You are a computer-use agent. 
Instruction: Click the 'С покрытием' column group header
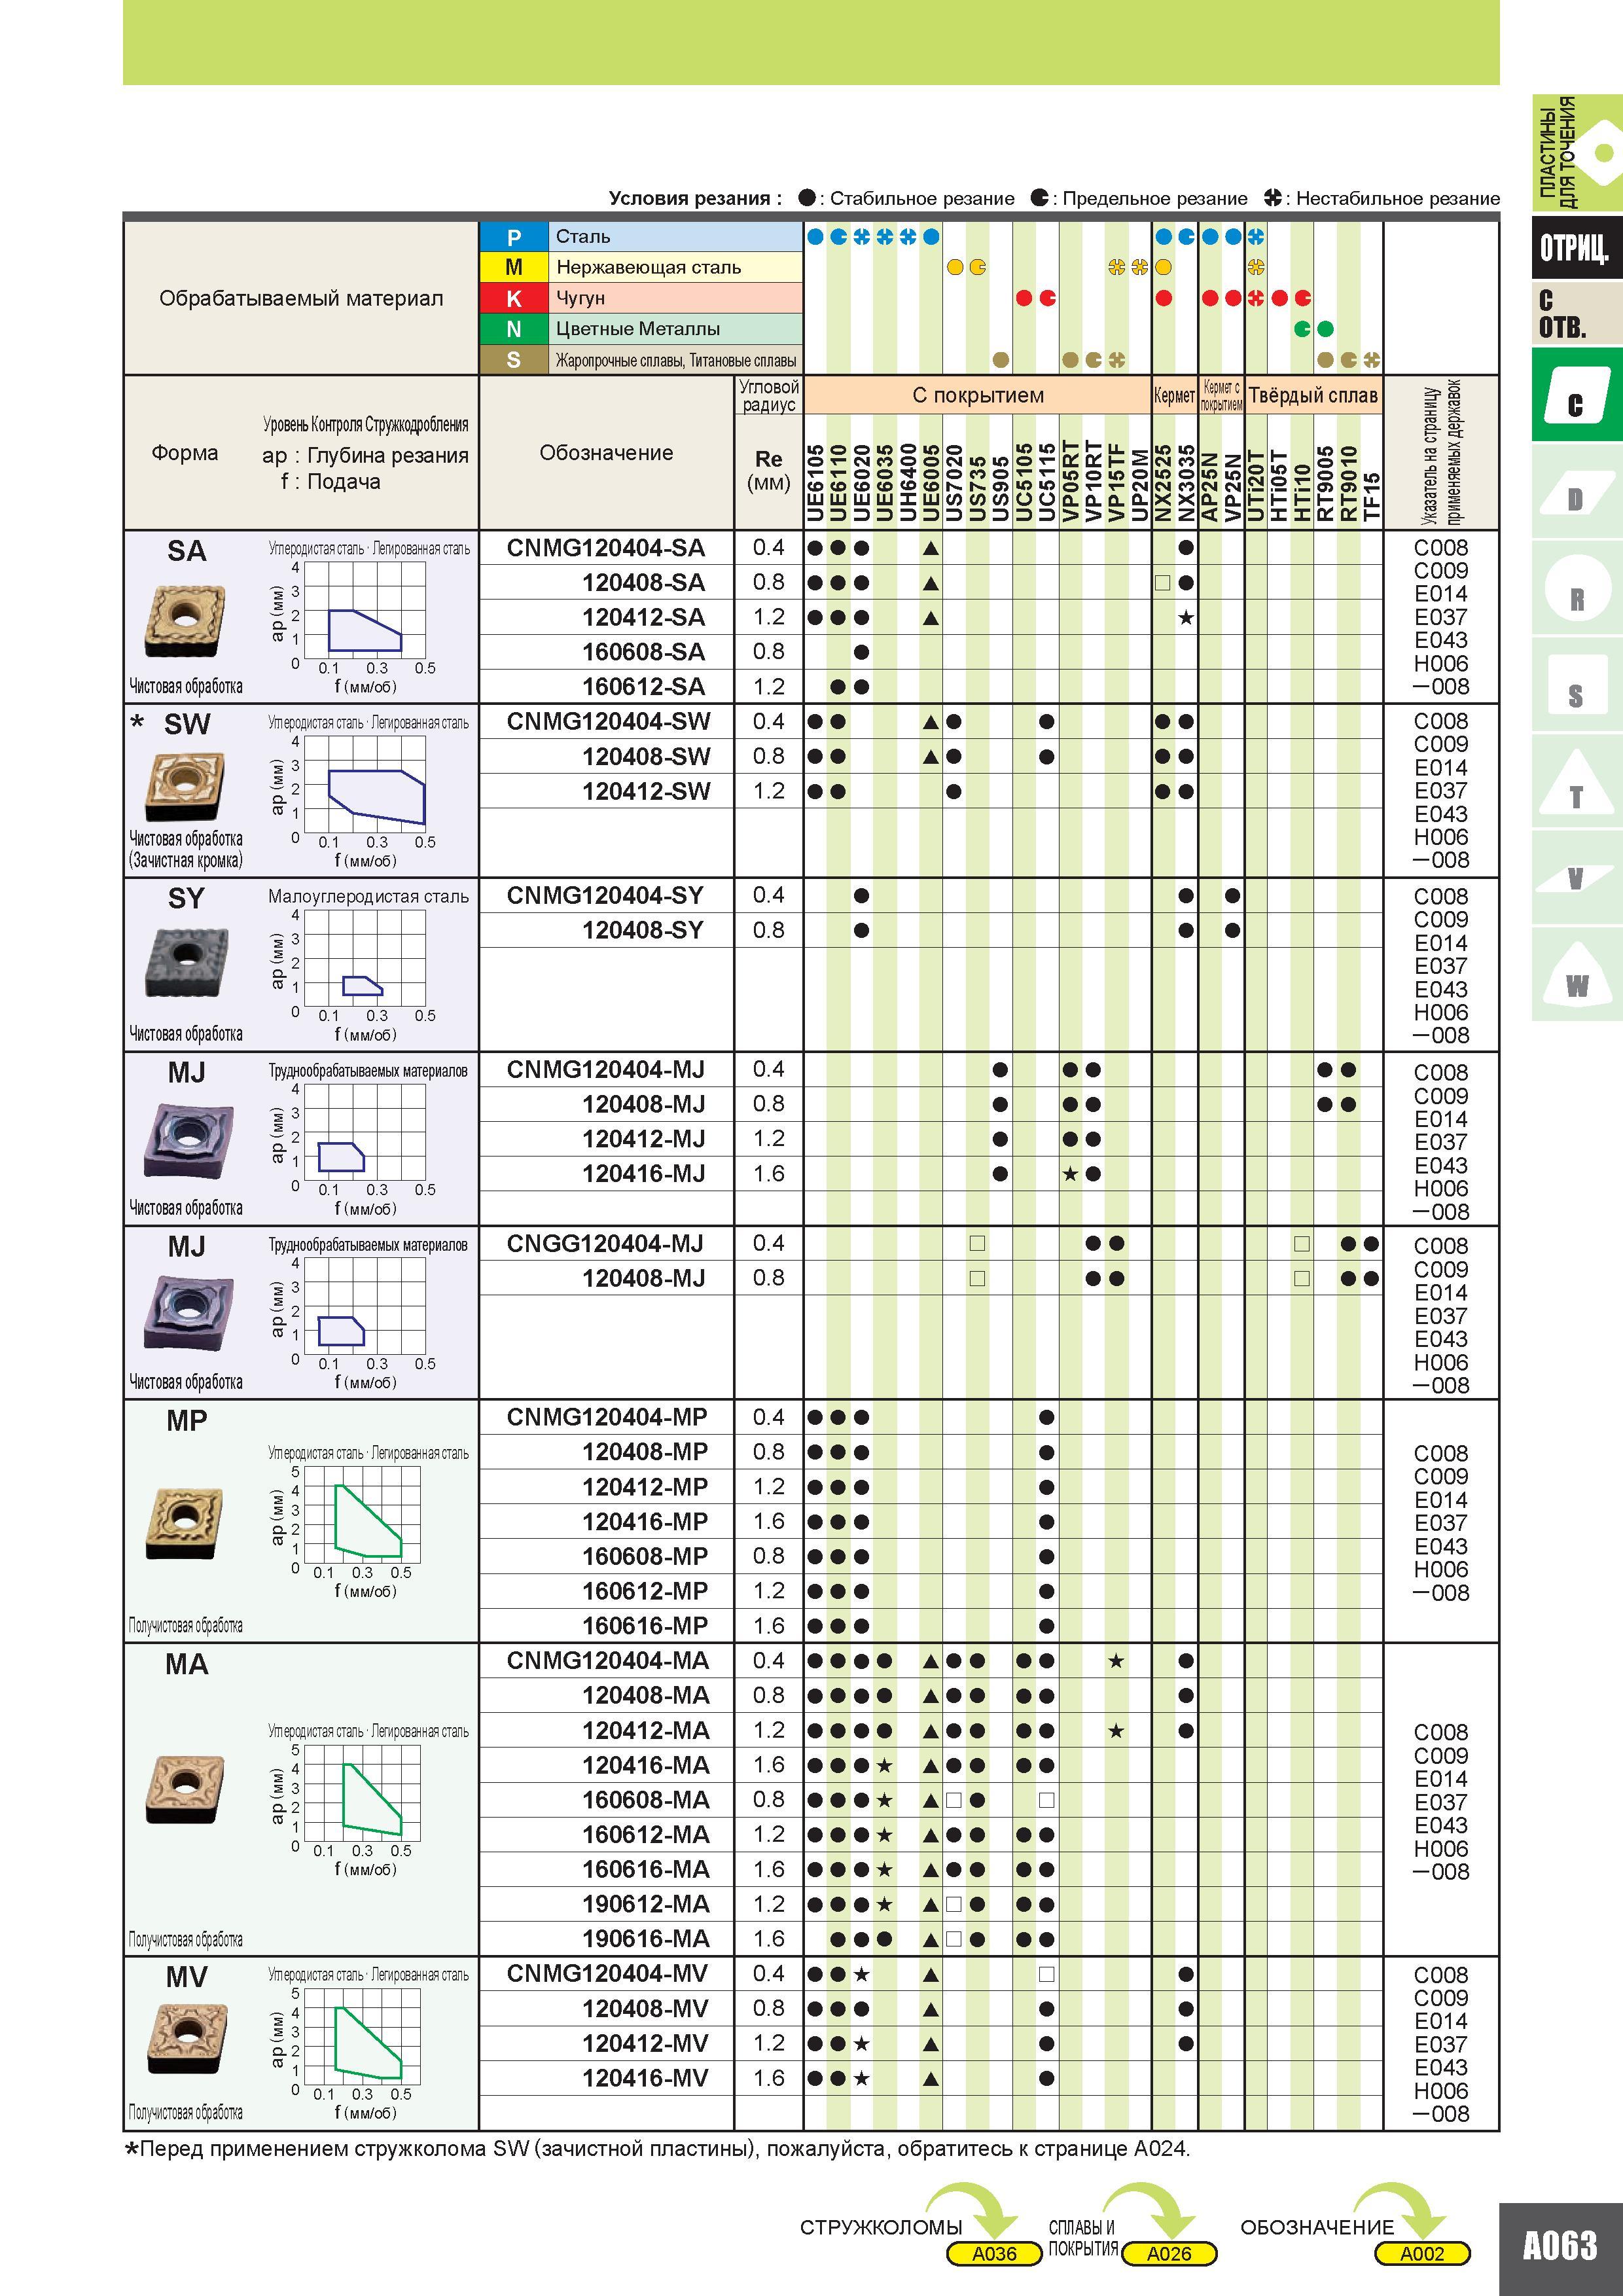pyautogui.click(x=977, y=395)
